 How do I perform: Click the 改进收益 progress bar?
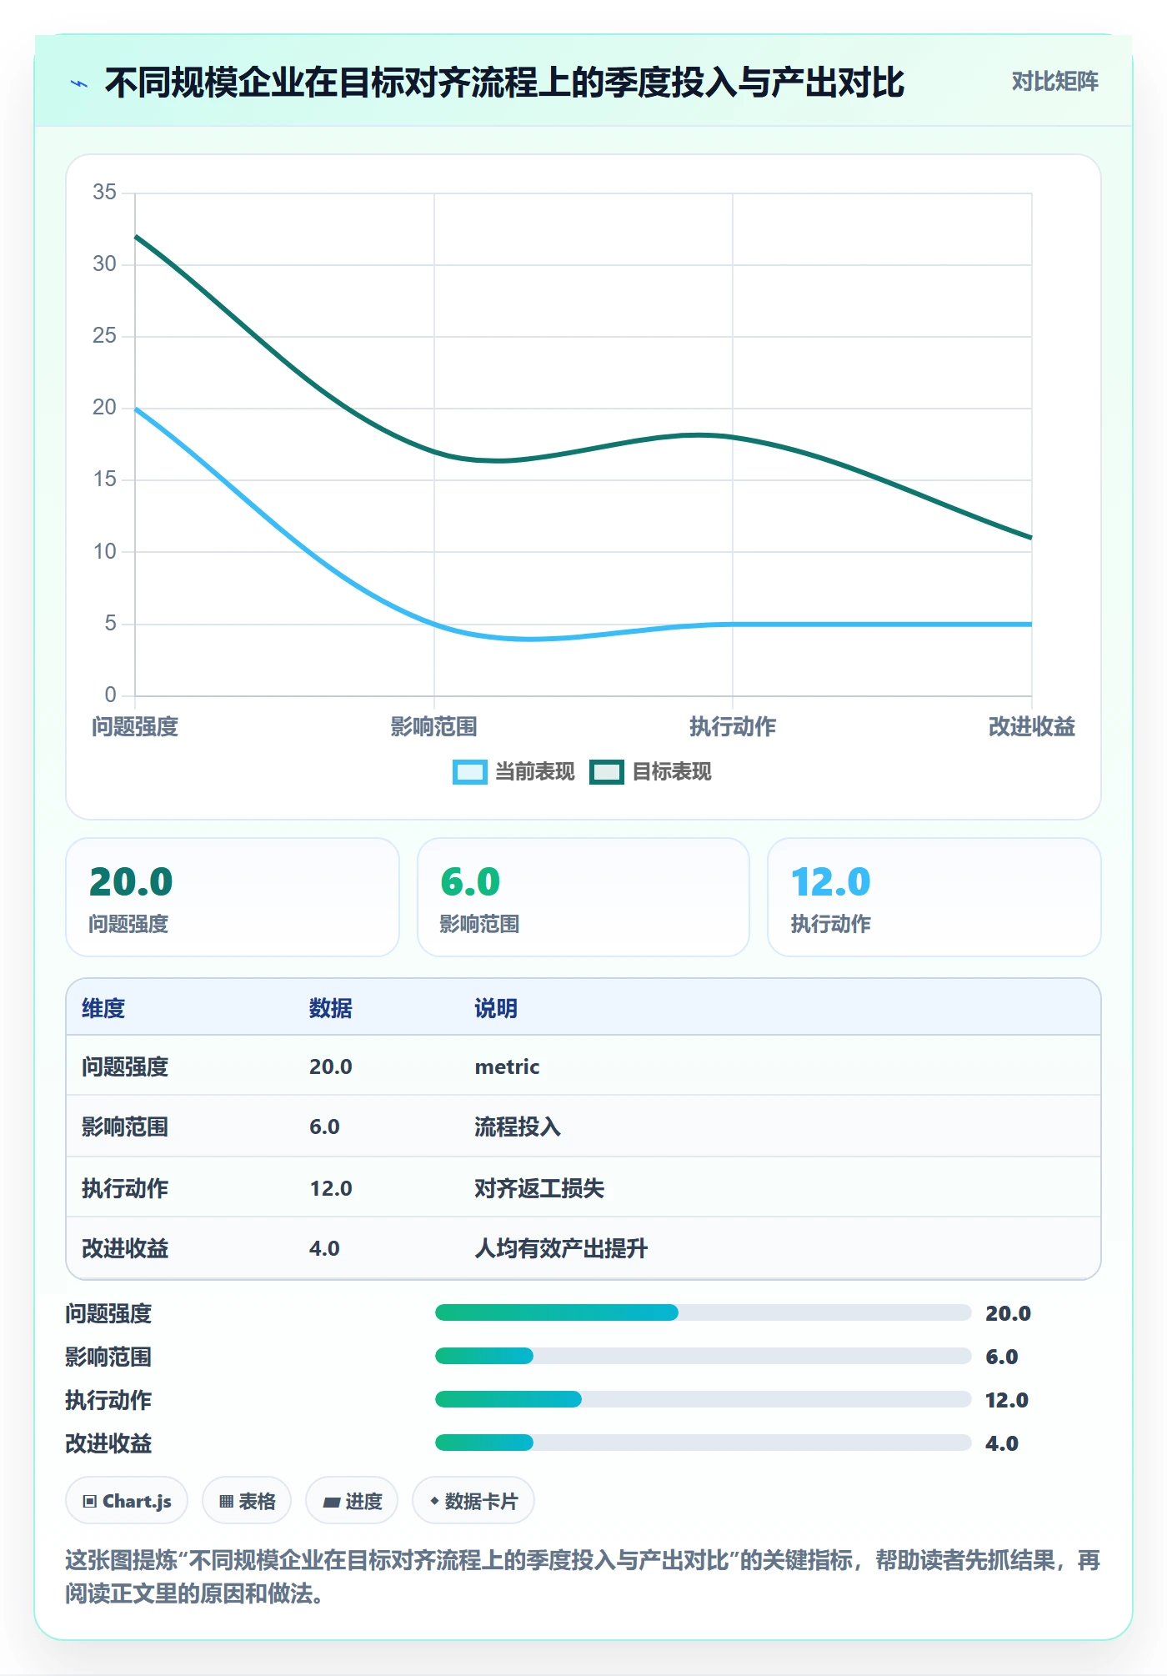pos(703,1443)
